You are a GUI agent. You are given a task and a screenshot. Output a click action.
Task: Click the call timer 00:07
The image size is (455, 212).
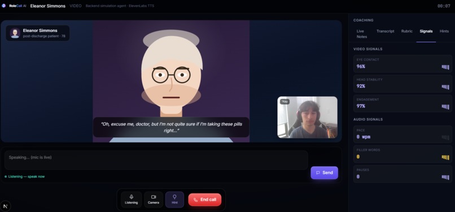coord(444,6)
